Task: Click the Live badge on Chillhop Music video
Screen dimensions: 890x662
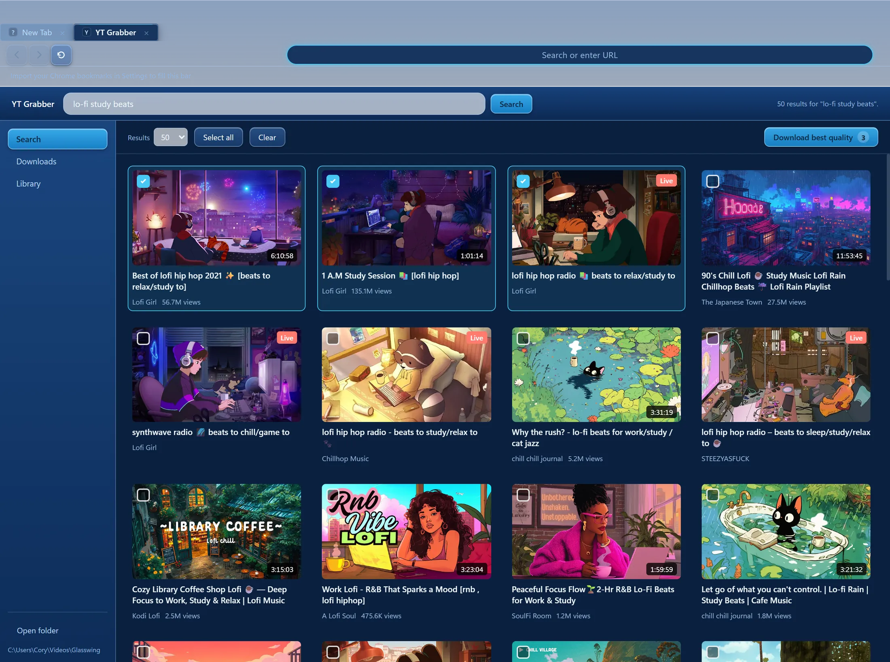Action: [x=477, y=338]
